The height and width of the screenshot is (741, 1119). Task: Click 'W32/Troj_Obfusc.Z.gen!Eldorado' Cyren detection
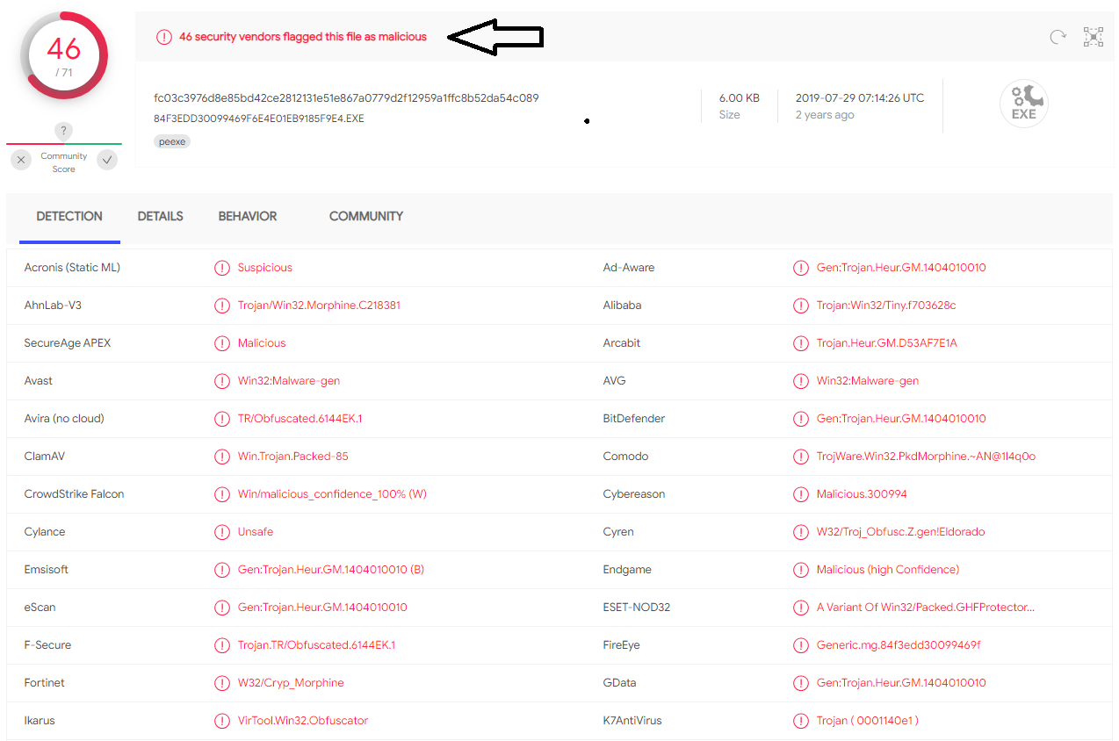point(901,532)
